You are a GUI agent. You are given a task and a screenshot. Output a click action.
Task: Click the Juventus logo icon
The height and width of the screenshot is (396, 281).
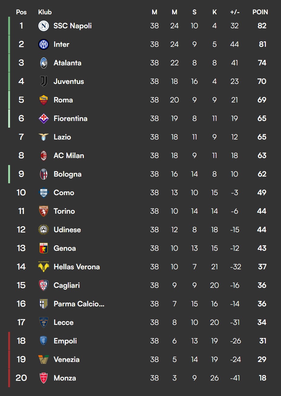(44, 81)
